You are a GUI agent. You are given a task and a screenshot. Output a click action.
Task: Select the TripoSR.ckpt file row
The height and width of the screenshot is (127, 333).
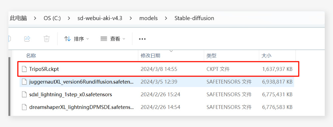tap(158, 69)
